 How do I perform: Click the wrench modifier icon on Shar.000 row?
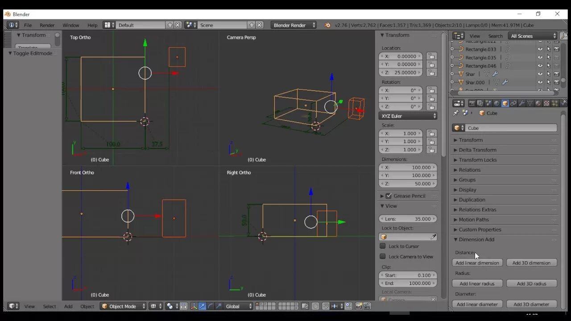pos(505,82)
